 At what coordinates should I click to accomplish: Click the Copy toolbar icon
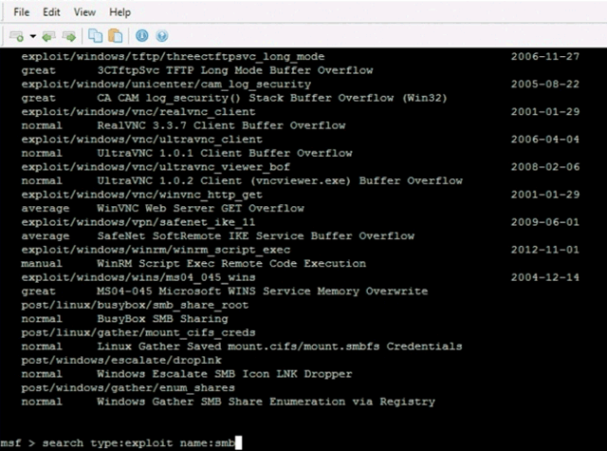coord(95,36)
